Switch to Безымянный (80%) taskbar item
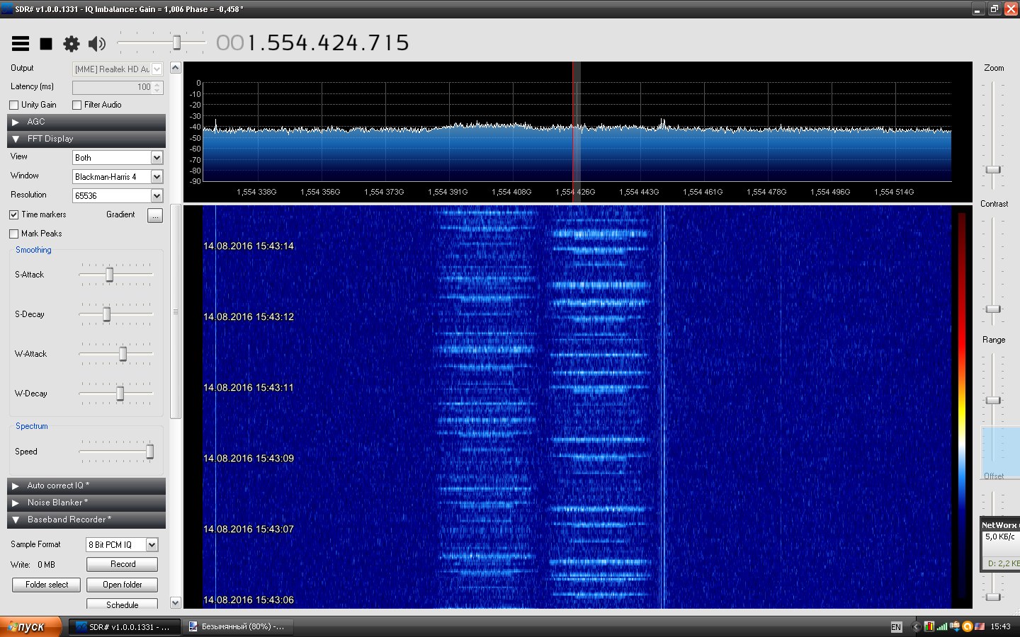Screen dimensions: 1020x637 [237, 627]
